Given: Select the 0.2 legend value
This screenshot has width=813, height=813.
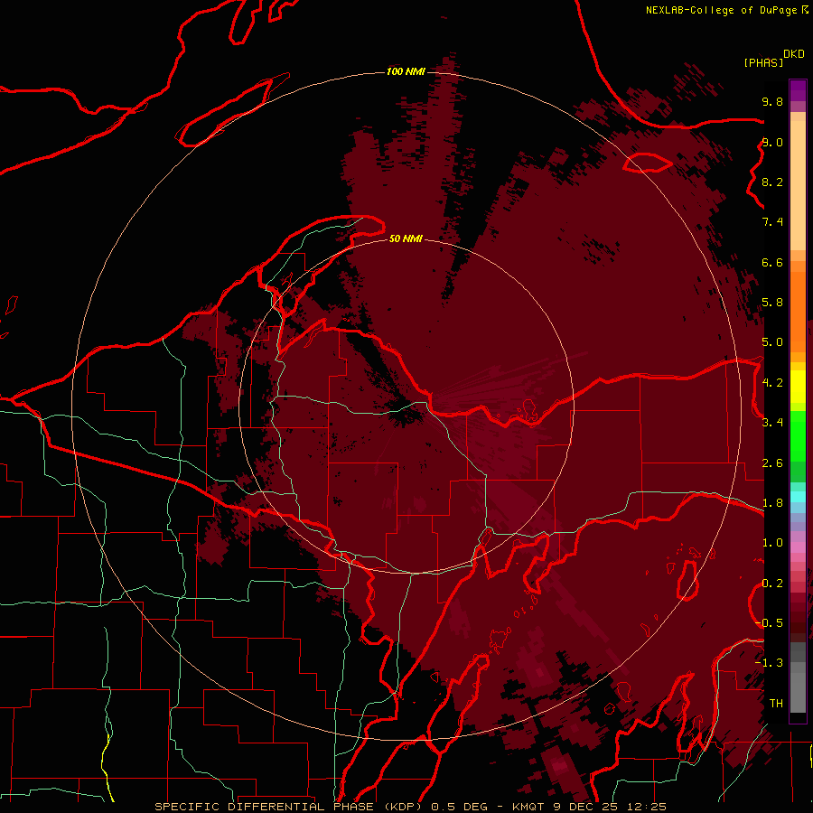Looking at the screenshot, I should tap(772, 584).
